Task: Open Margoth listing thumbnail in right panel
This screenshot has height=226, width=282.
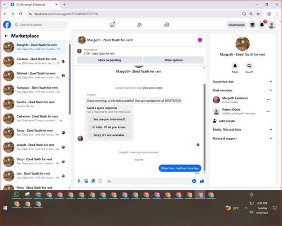Action: (x=243, y=44)
